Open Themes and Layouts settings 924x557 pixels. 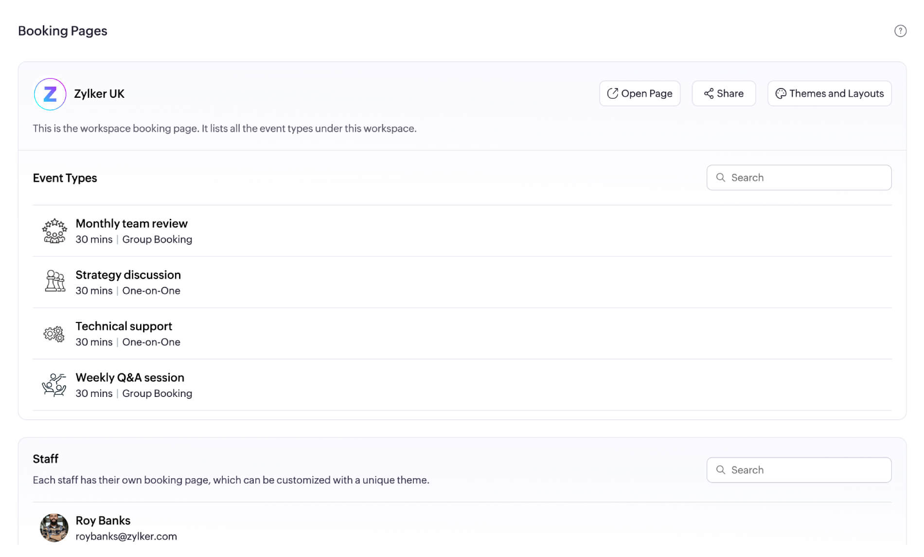pyautogui.click(x=829, y=93)
